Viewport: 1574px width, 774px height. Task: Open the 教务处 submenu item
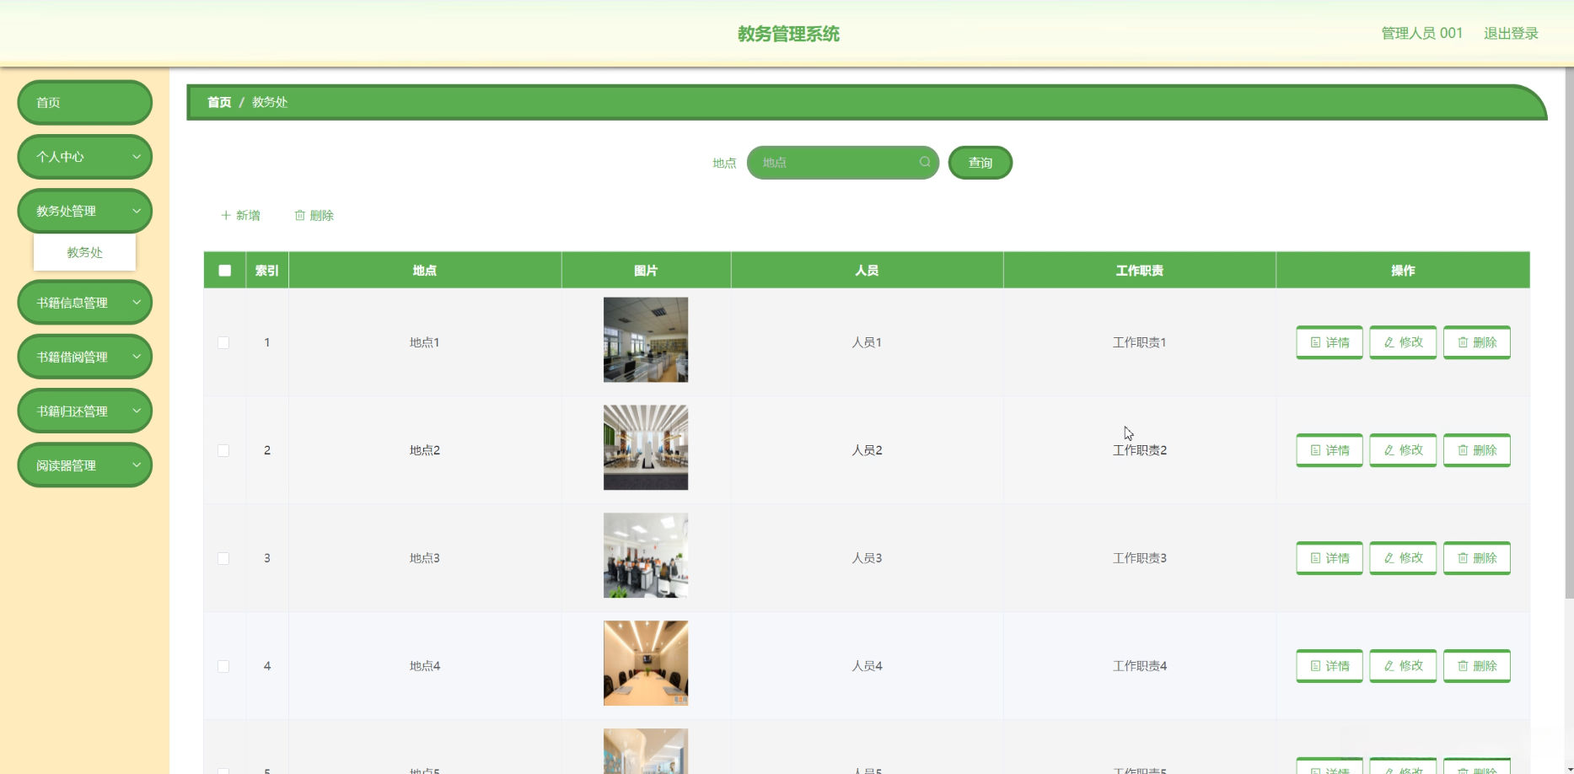click(x=85, y=253)
